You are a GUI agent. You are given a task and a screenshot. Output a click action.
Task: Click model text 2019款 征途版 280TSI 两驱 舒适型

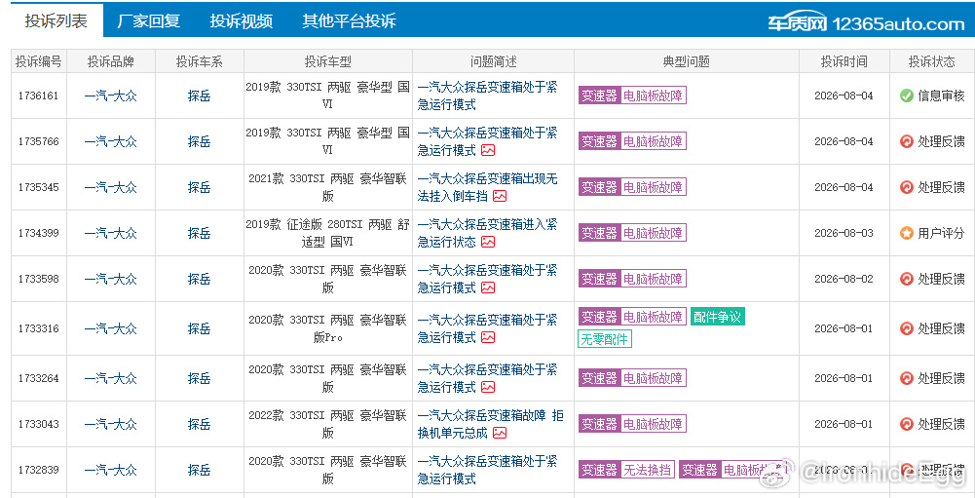pyautogui.click(x=327, y=233)
